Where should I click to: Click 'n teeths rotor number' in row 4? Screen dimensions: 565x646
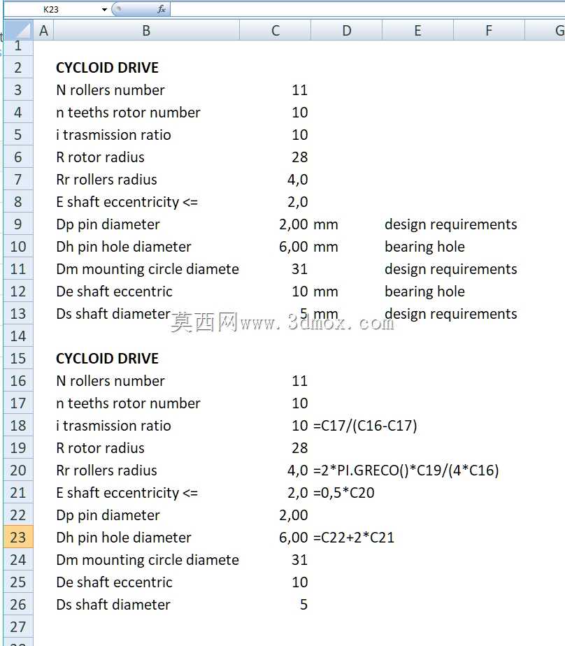click(128, 112)
